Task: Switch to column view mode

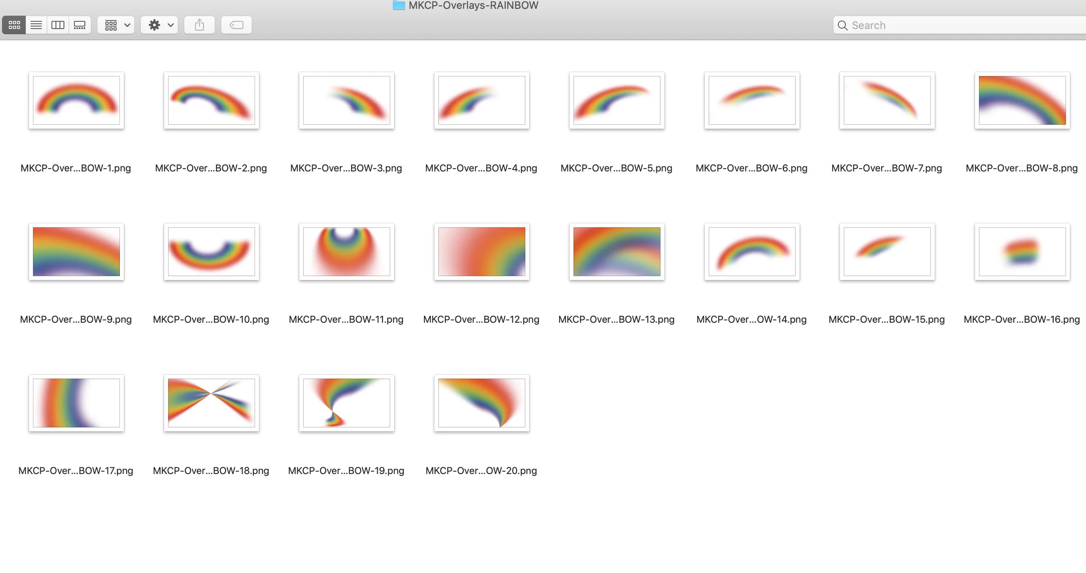Action: [58, 25]
